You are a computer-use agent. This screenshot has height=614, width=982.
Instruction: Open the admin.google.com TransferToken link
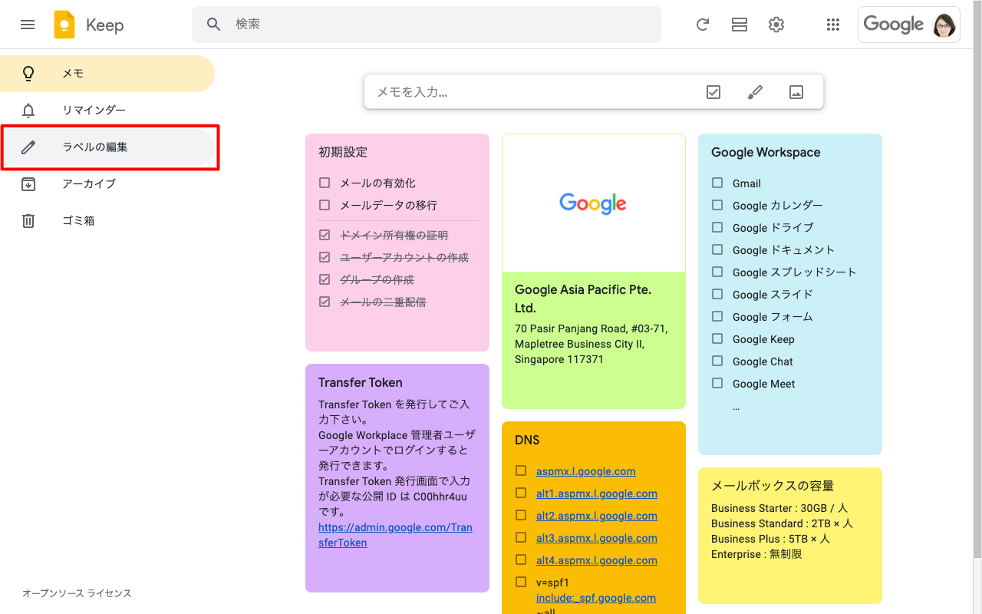(x=395, y=535)
